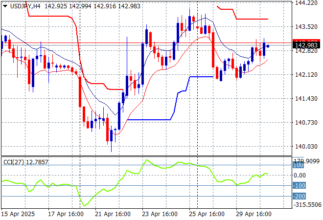This screenshot has width=323, height=220.
Task: Click the 17 Apr 16:00 time label
Action: coord(66,214)
